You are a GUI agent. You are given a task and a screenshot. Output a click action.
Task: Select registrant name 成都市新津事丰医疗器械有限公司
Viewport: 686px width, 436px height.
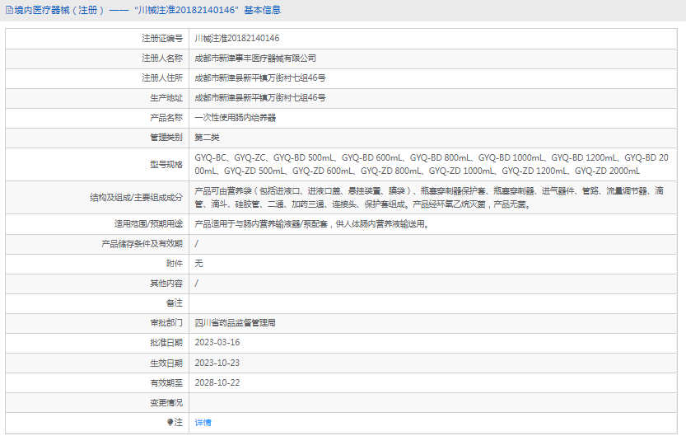pyautogui.click(x=255, y=59)
